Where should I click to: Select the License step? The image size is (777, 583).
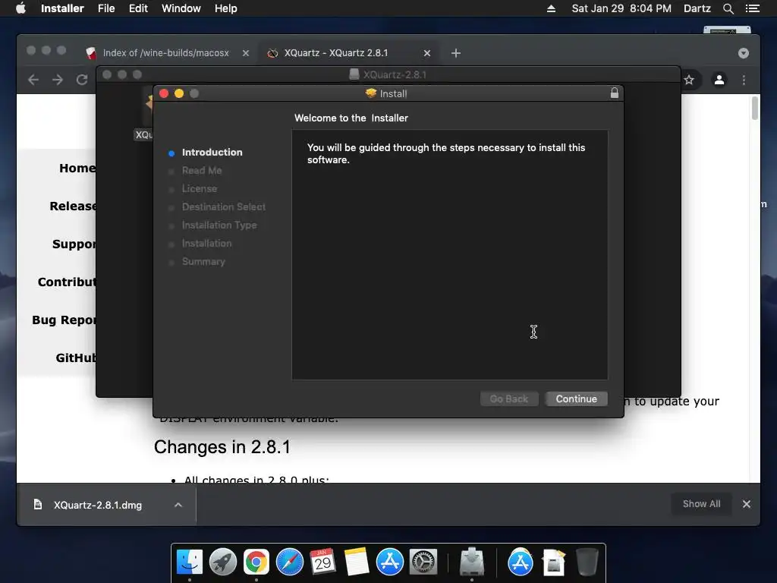(200, 189)
